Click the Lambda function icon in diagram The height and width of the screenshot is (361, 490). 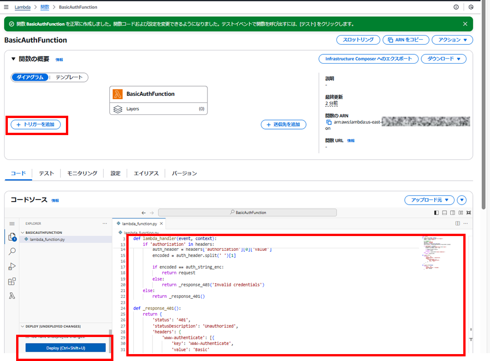(x=118, y=94)
